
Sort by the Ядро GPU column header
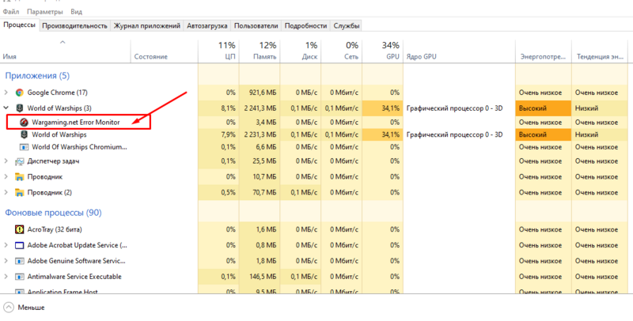(x=459, y=51)
